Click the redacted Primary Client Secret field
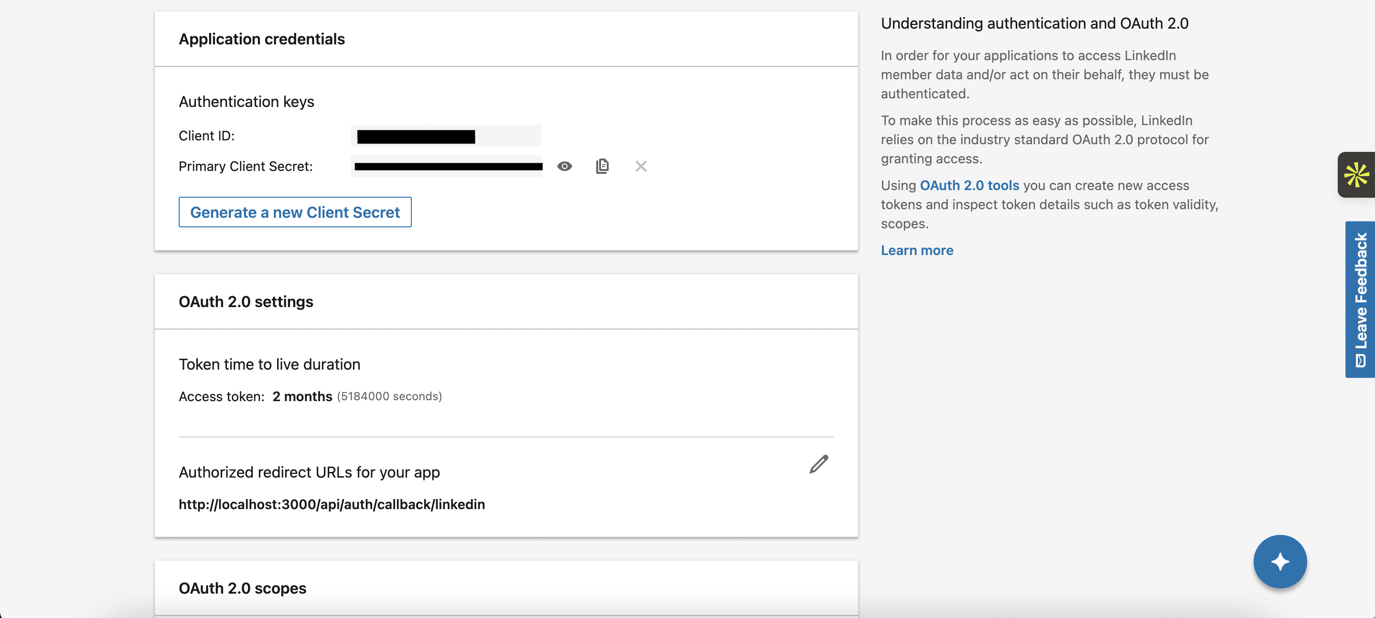This screenshot has height=618, width=1375. pos(447,167)
